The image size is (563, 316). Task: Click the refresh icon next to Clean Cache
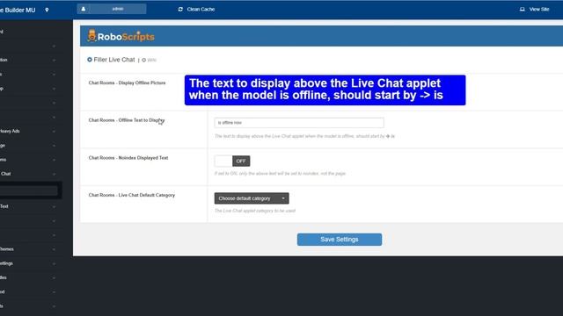pos(180,10)
